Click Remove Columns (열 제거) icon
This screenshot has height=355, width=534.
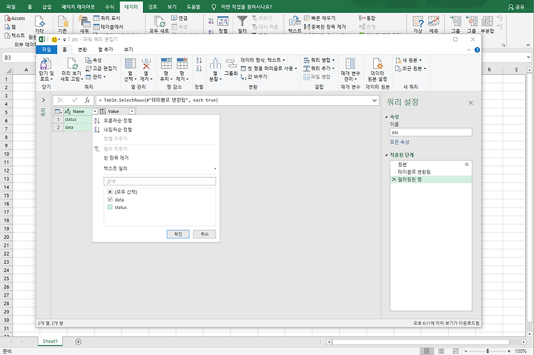coord(146,64)
